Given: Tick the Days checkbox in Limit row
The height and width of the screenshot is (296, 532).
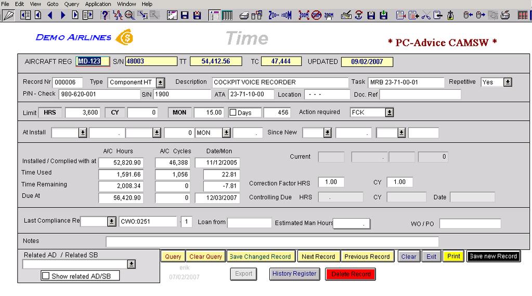Looking at the screenshot, I should coord(233,112).
